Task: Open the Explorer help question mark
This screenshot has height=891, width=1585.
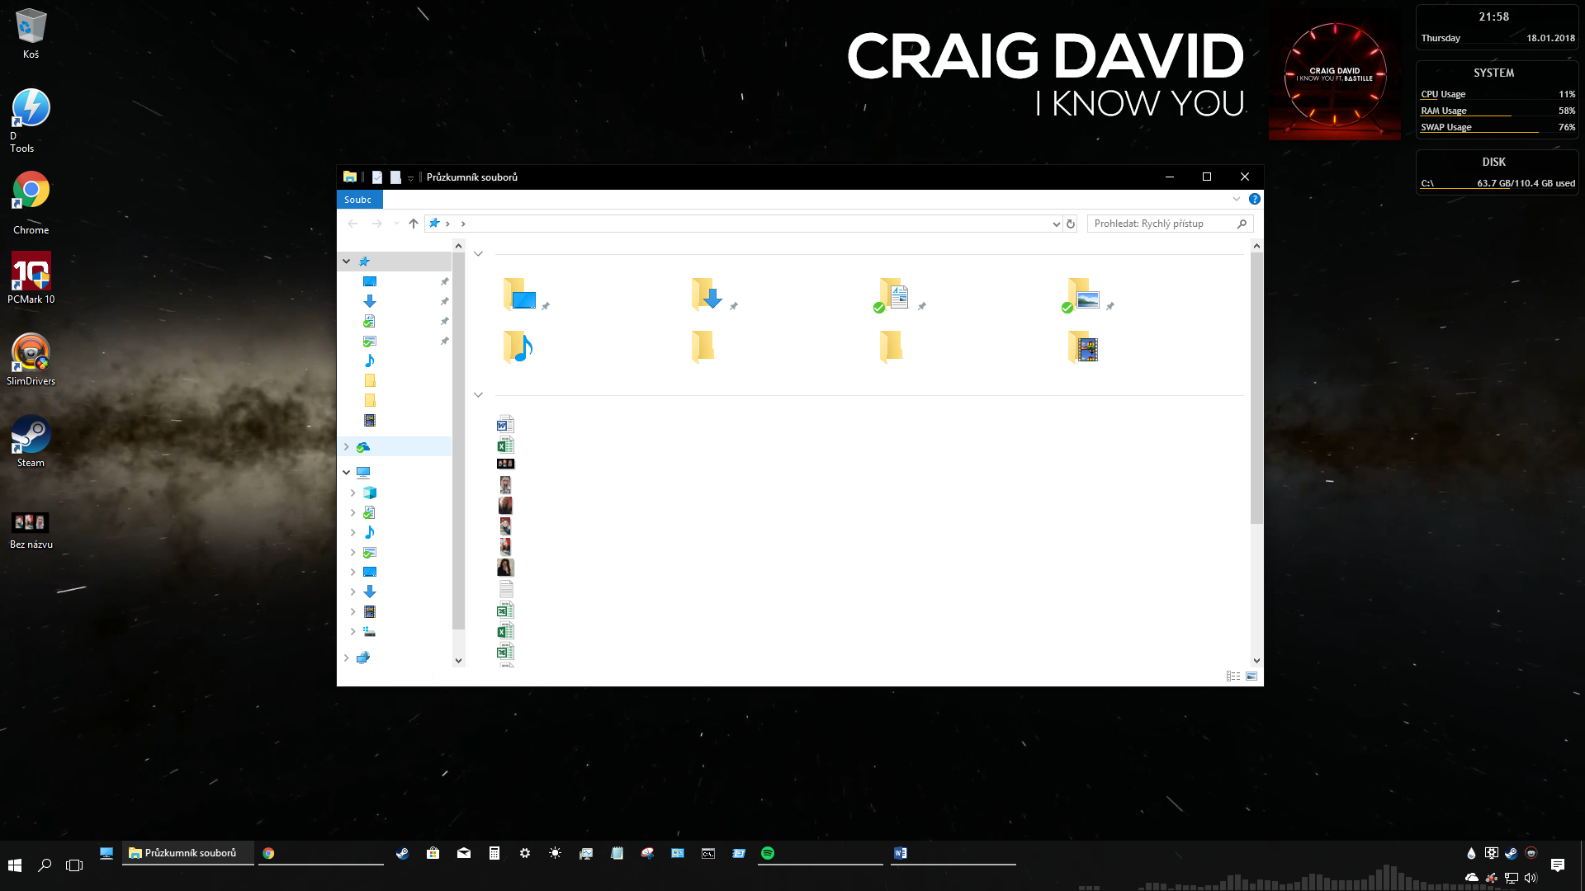Action: click(1255, 199)
